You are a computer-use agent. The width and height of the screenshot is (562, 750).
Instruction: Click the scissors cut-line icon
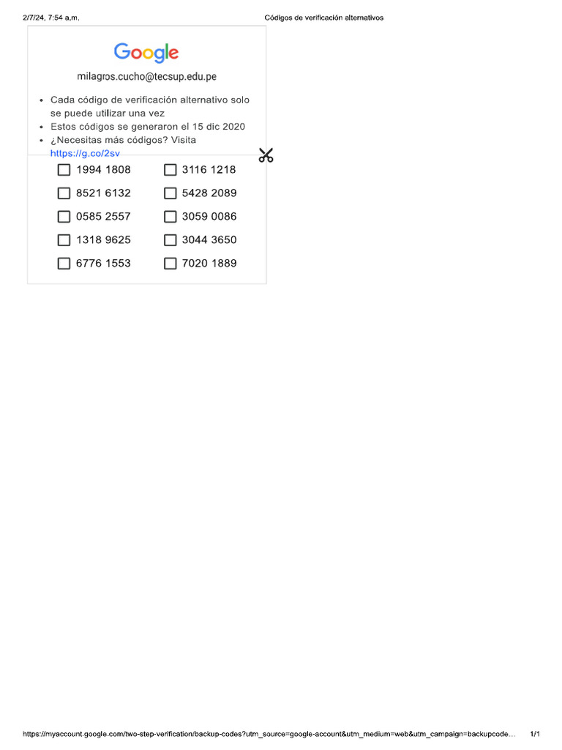[x=266, y=155]
